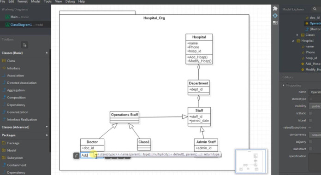Open the Tools menu
321x175 pixels.
(x=48, y=1)
